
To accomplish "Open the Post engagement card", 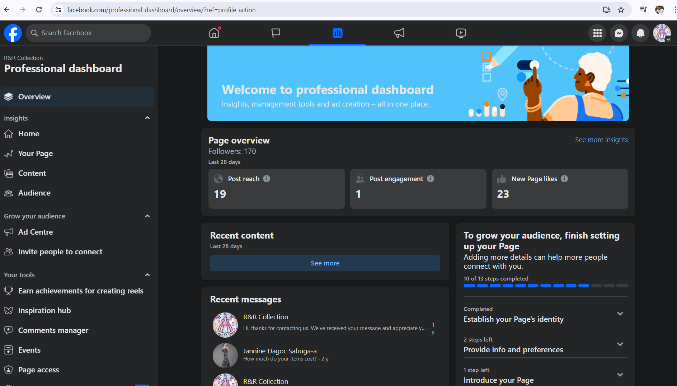I will point(418,189).
